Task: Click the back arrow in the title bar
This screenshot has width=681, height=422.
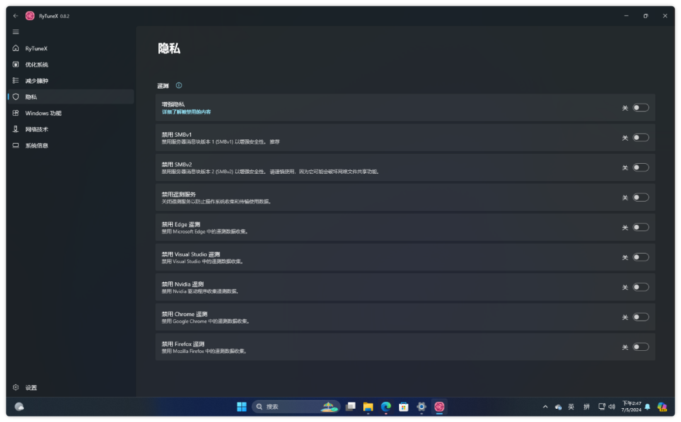Action: click(x=16, y=16)
